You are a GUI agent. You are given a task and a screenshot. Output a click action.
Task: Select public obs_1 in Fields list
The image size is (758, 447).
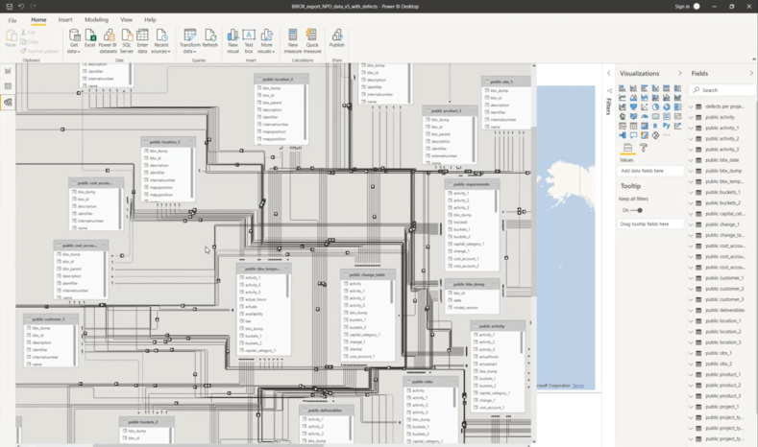pyautogui.click(x=719, y=353)
